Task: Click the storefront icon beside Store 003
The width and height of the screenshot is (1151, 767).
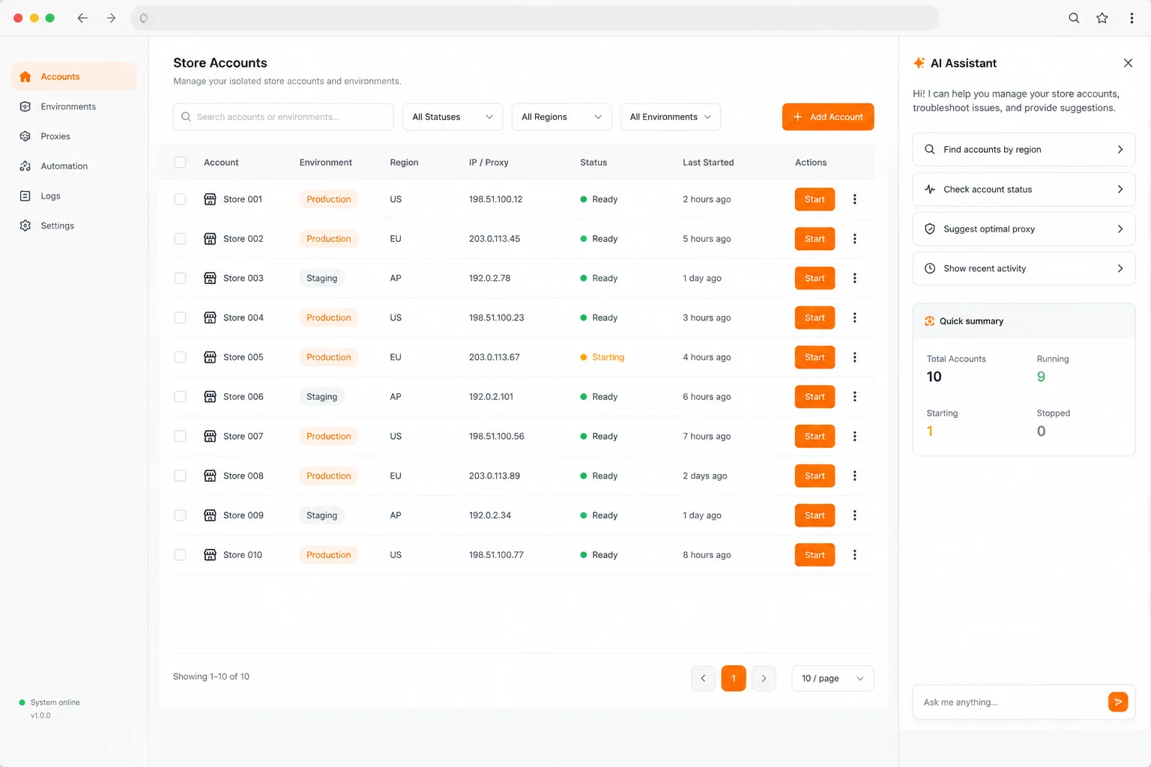Action: point(210,278)
